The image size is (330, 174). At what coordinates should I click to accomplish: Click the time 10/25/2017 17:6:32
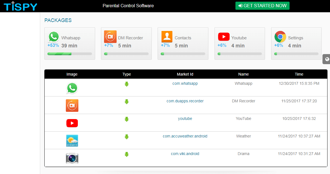click(299, 119)
